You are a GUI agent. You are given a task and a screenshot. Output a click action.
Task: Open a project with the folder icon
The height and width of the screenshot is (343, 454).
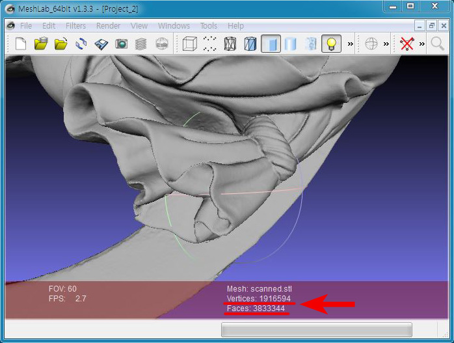41,44
